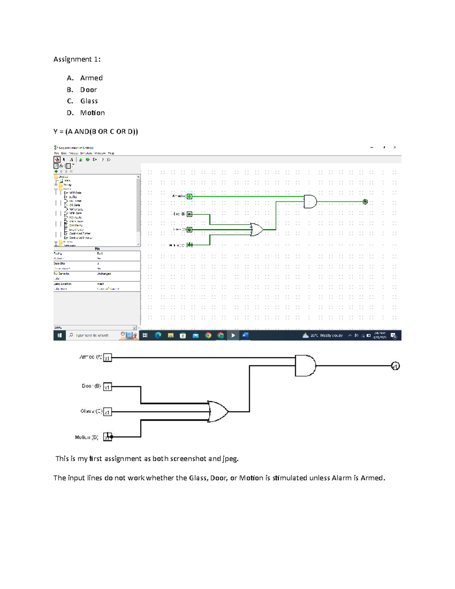Open the zoom percentage dropdown
455x589 pixels.
[135, 328]
